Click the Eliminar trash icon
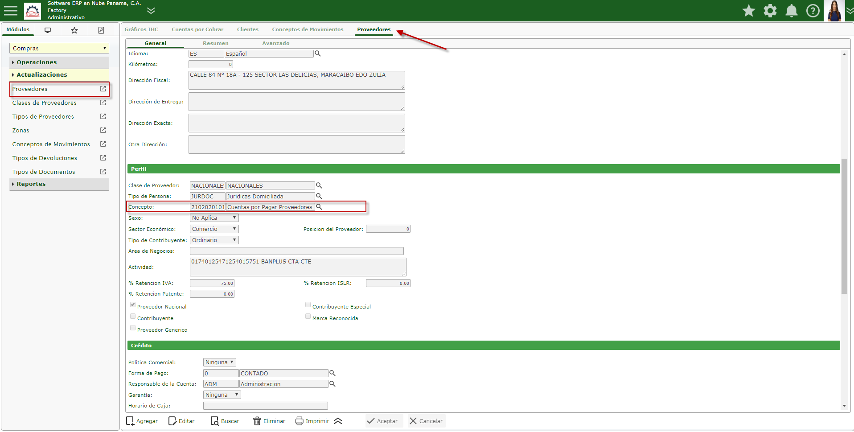854x432 pixels. pos(257,421)
